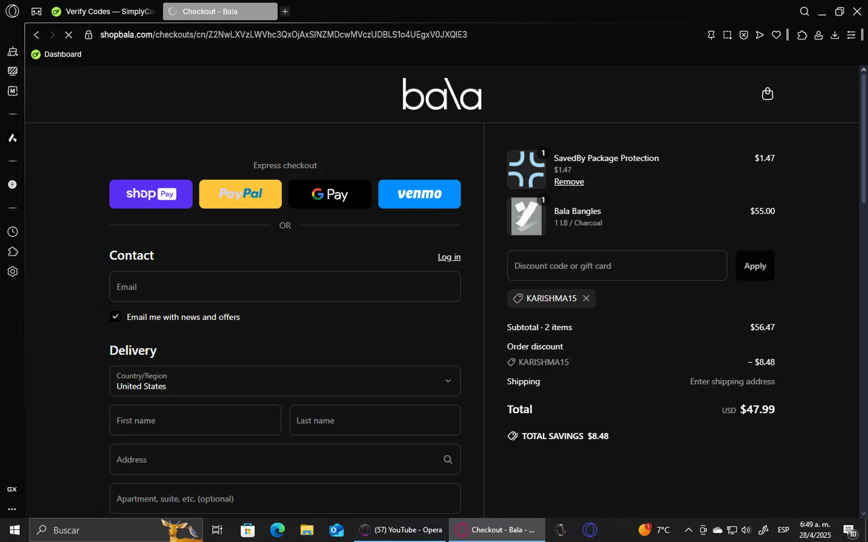Pay with Shop Pay
Image resolution: width=868 pixels, height=542 pixels.
pos(151,194)
